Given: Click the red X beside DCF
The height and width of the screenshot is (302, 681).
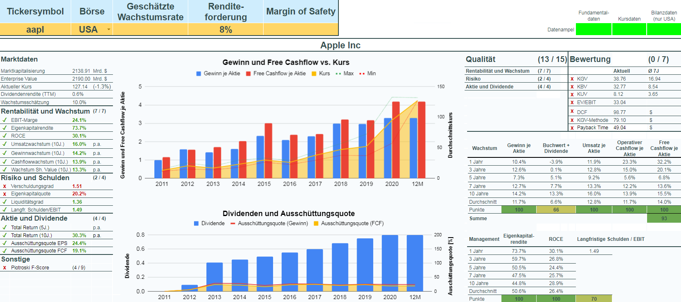Looking at the screenshot, I should click(x=572, y=112).
